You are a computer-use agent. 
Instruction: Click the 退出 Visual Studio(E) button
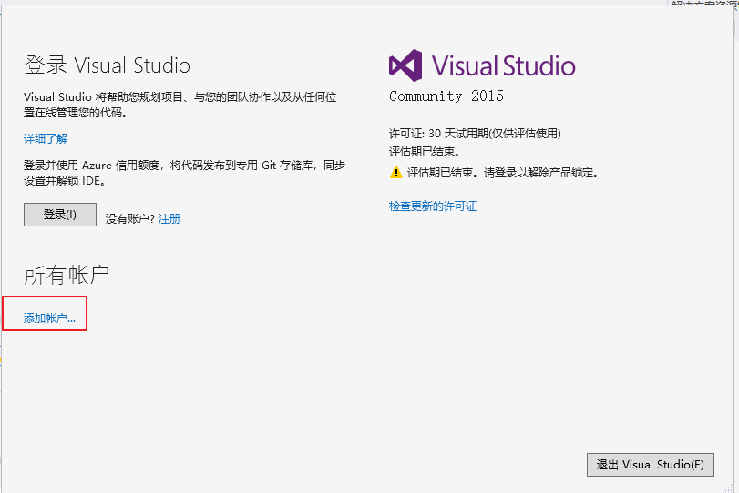(651, 465)
